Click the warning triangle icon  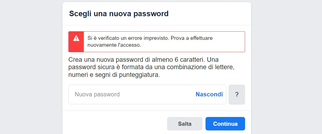pyautogui.click(x=76, y=38)
